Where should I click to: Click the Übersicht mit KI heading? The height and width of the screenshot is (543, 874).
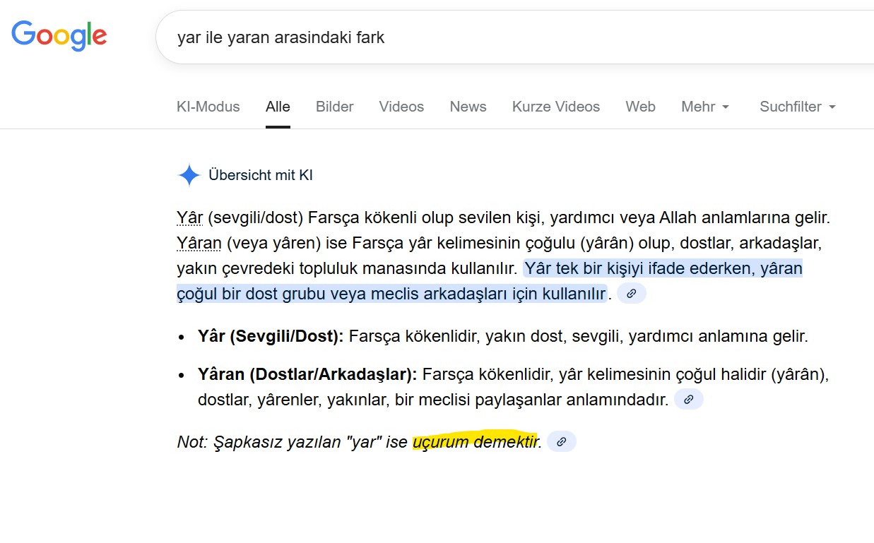point(260,175)
